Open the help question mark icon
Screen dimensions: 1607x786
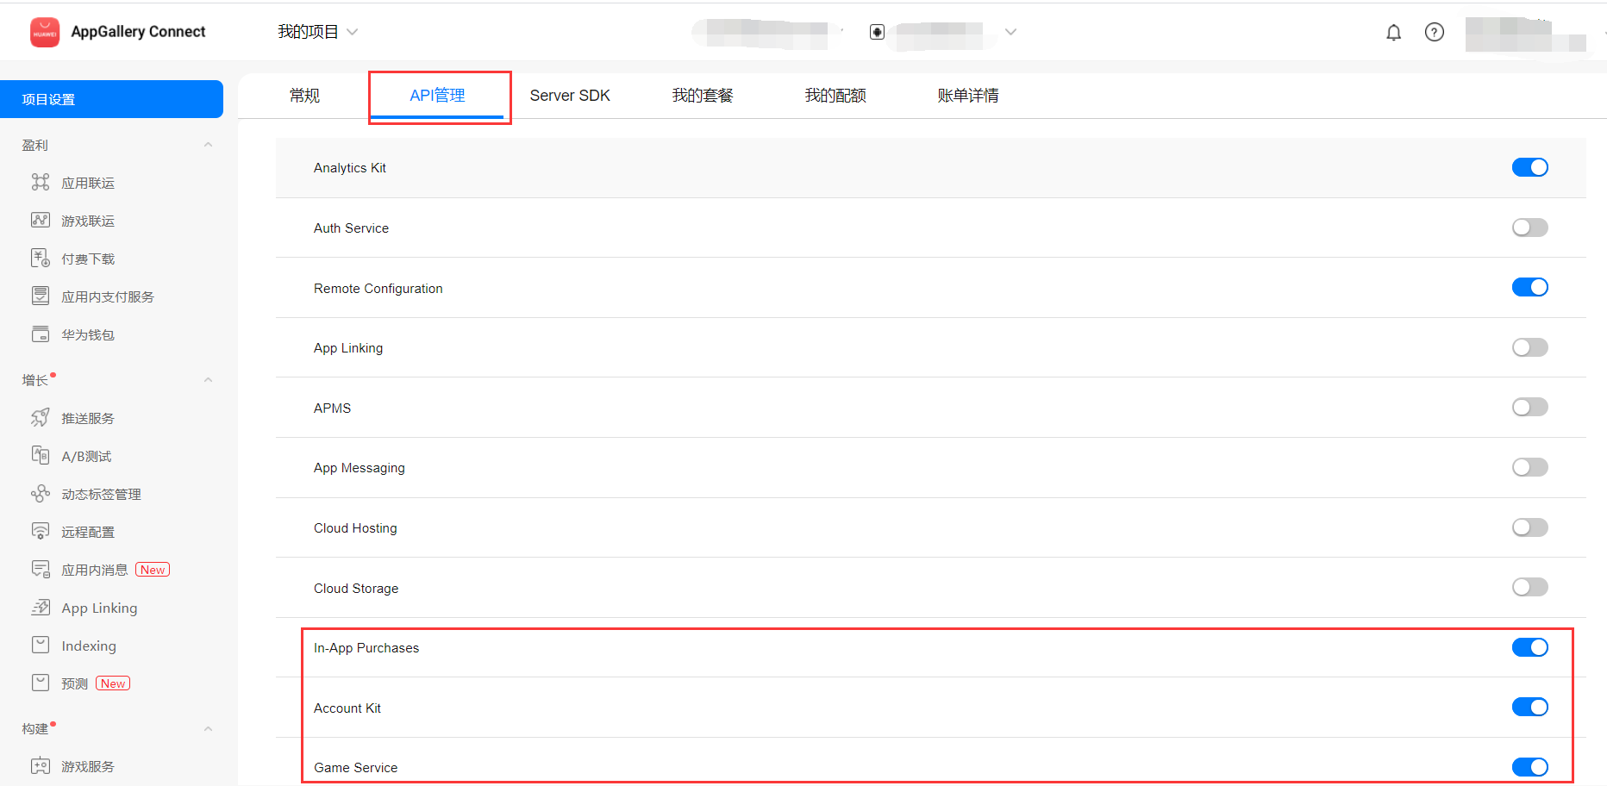[1435, 33]
